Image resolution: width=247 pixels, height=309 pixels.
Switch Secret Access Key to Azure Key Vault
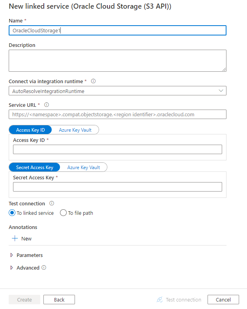pyautogui.click(x=84, y=168)
